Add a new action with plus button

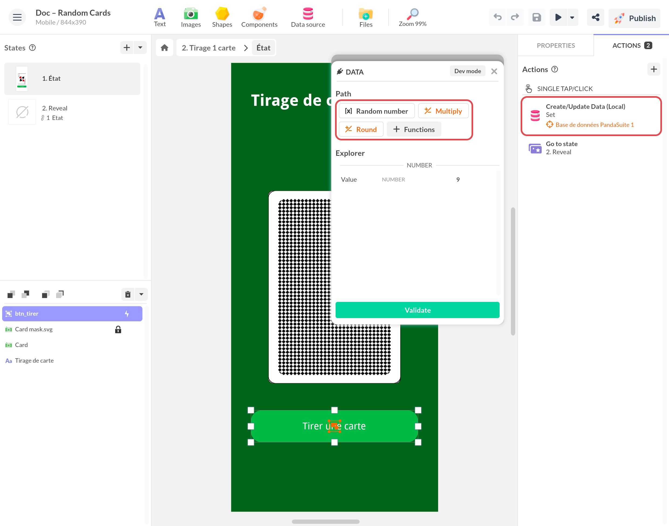(654, 69)
